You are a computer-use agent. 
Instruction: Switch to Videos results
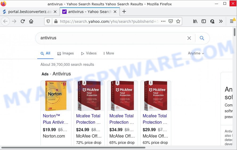(89, 53)
